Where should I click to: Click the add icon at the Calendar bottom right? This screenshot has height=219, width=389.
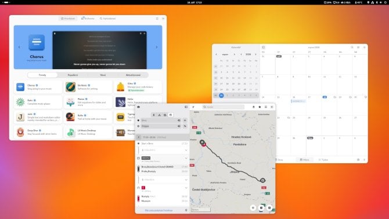(x=364, y=160)
